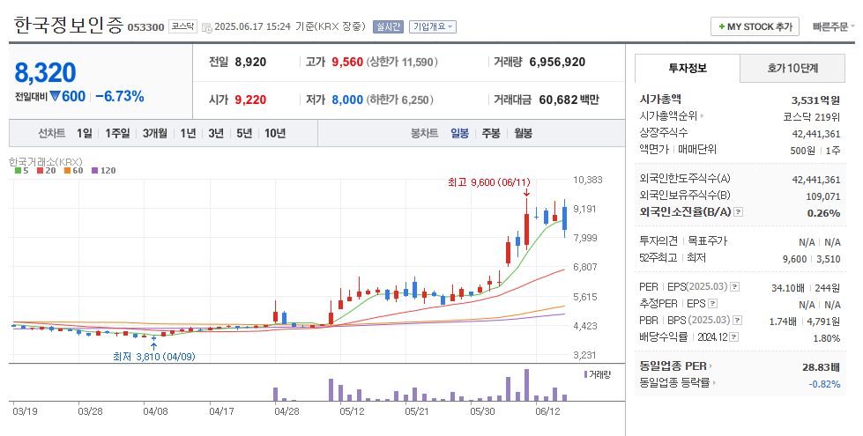Click the tallest purple volume bar near 06/11
Screen dimensions: 863x436
pos(527,385)
